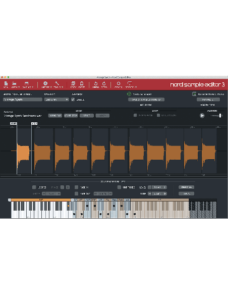Click the Show All zoom button
Image resolution: width=228 pixels, height=295 pixels.
tap(55, 116)
